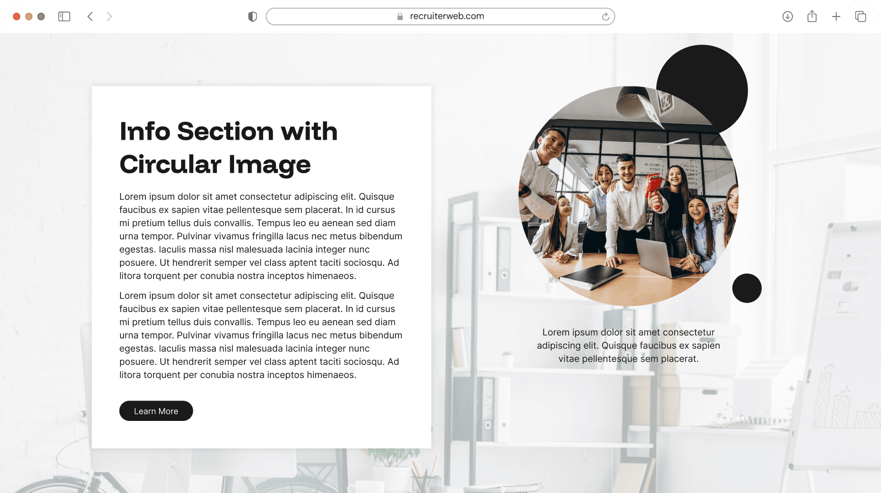881x493 pixels.
Task: Open a new browser tab
Action: click(836, 17)
